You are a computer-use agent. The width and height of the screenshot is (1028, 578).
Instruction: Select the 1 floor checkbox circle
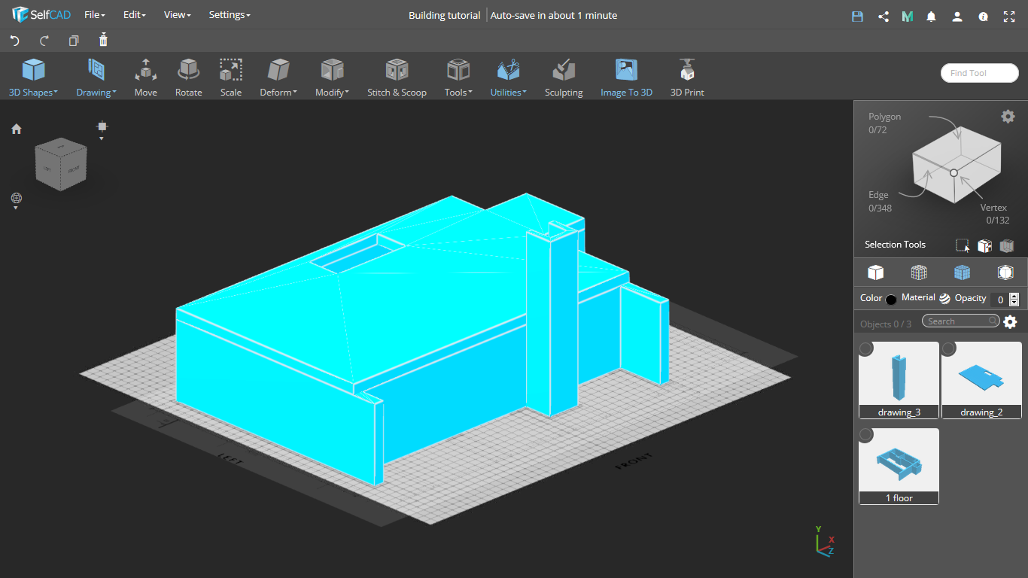click(x=866, y=435)
